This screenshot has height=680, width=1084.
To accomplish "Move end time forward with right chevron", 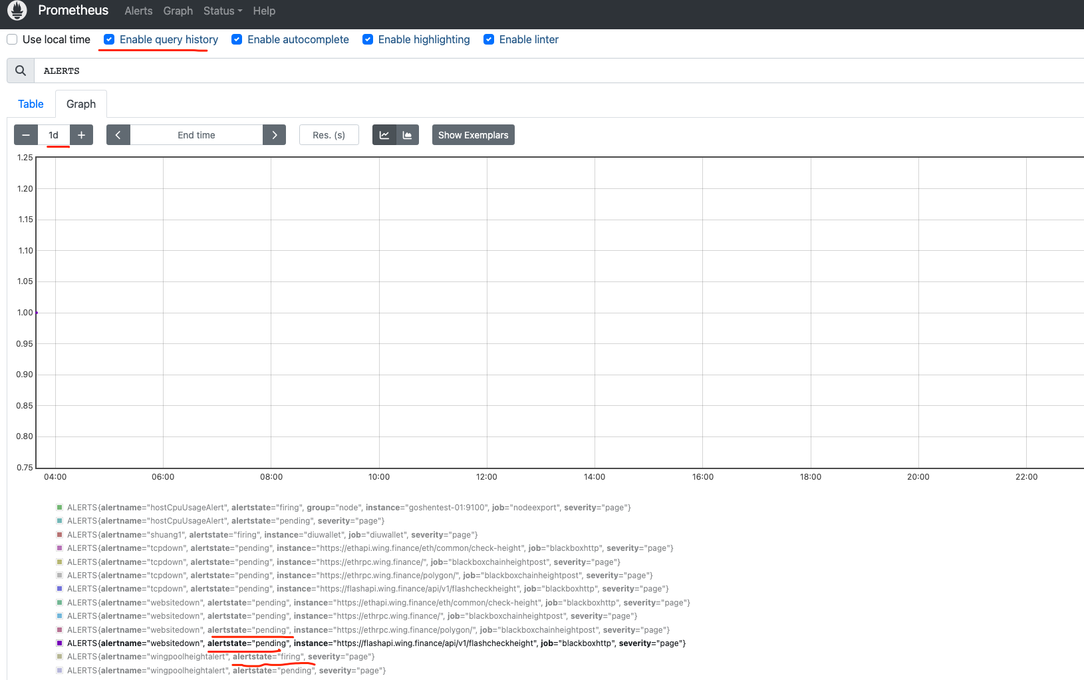I will [x=274, y=135].
